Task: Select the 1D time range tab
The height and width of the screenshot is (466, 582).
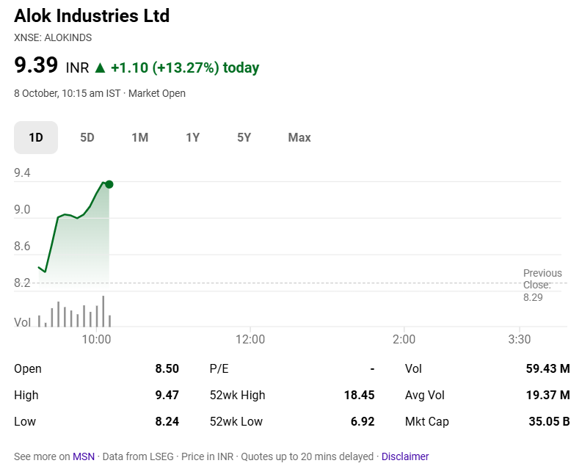Action: 36,138
